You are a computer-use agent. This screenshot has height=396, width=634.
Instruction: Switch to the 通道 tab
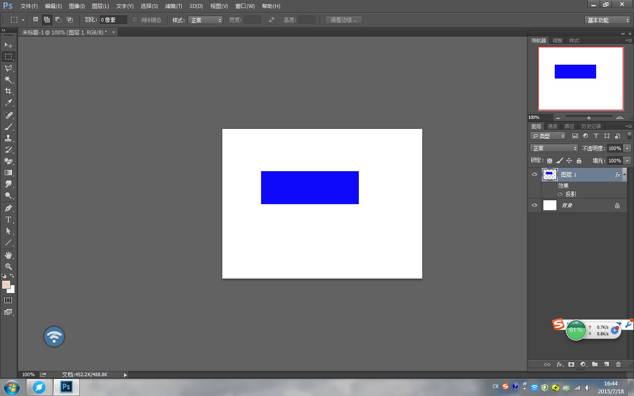coord(553,126)
